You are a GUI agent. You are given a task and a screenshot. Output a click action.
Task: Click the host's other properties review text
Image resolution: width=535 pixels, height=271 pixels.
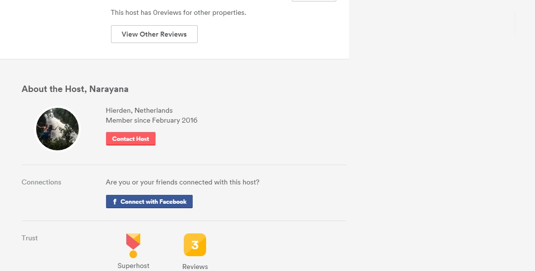[x=178, y=12]
